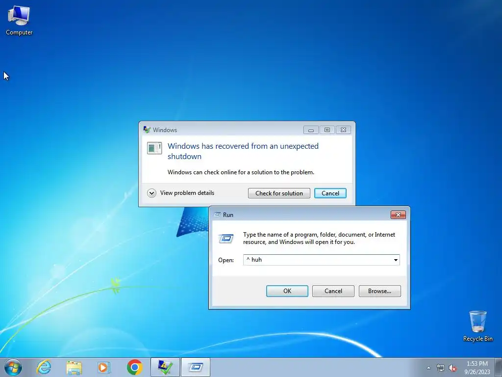Click Check for solution button
Screen dimensions: 502x377
coord(279,193)
